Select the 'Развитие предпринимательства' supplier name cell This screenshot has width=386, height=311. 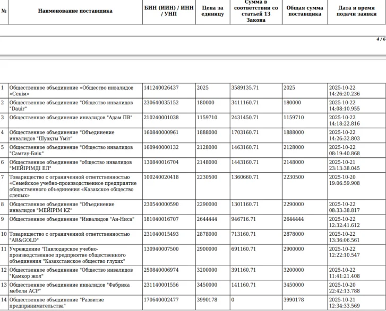(75, 303)
